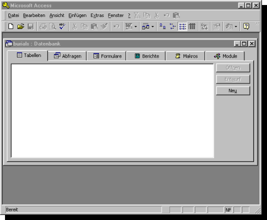
Task: Expand Analyze dropdown arrow
Action: (152, 26)
